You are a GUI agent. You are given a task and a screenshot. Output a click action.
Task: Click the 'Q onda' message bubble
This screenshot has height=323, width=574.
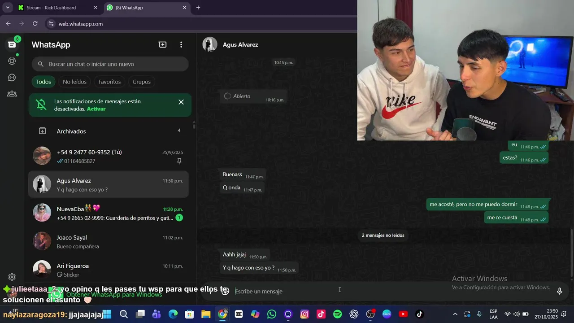point(242,188)
